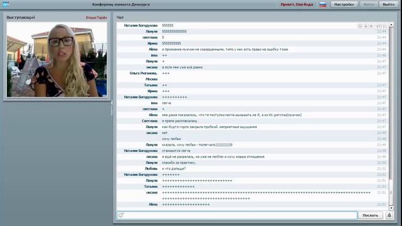Viewport: 402px width, 226px height.
Task: Click Светлана sender name beside "я прямо расплакалась"
Action: [149, 121]
